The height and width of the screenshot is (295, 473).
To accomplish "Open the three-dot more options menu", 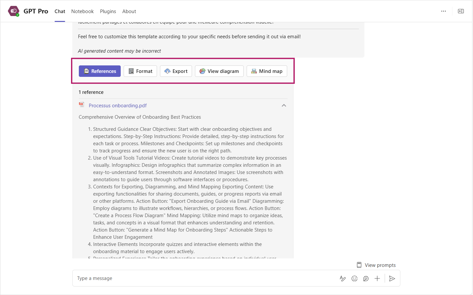I will pyautogui.click(x=443, y=11).
